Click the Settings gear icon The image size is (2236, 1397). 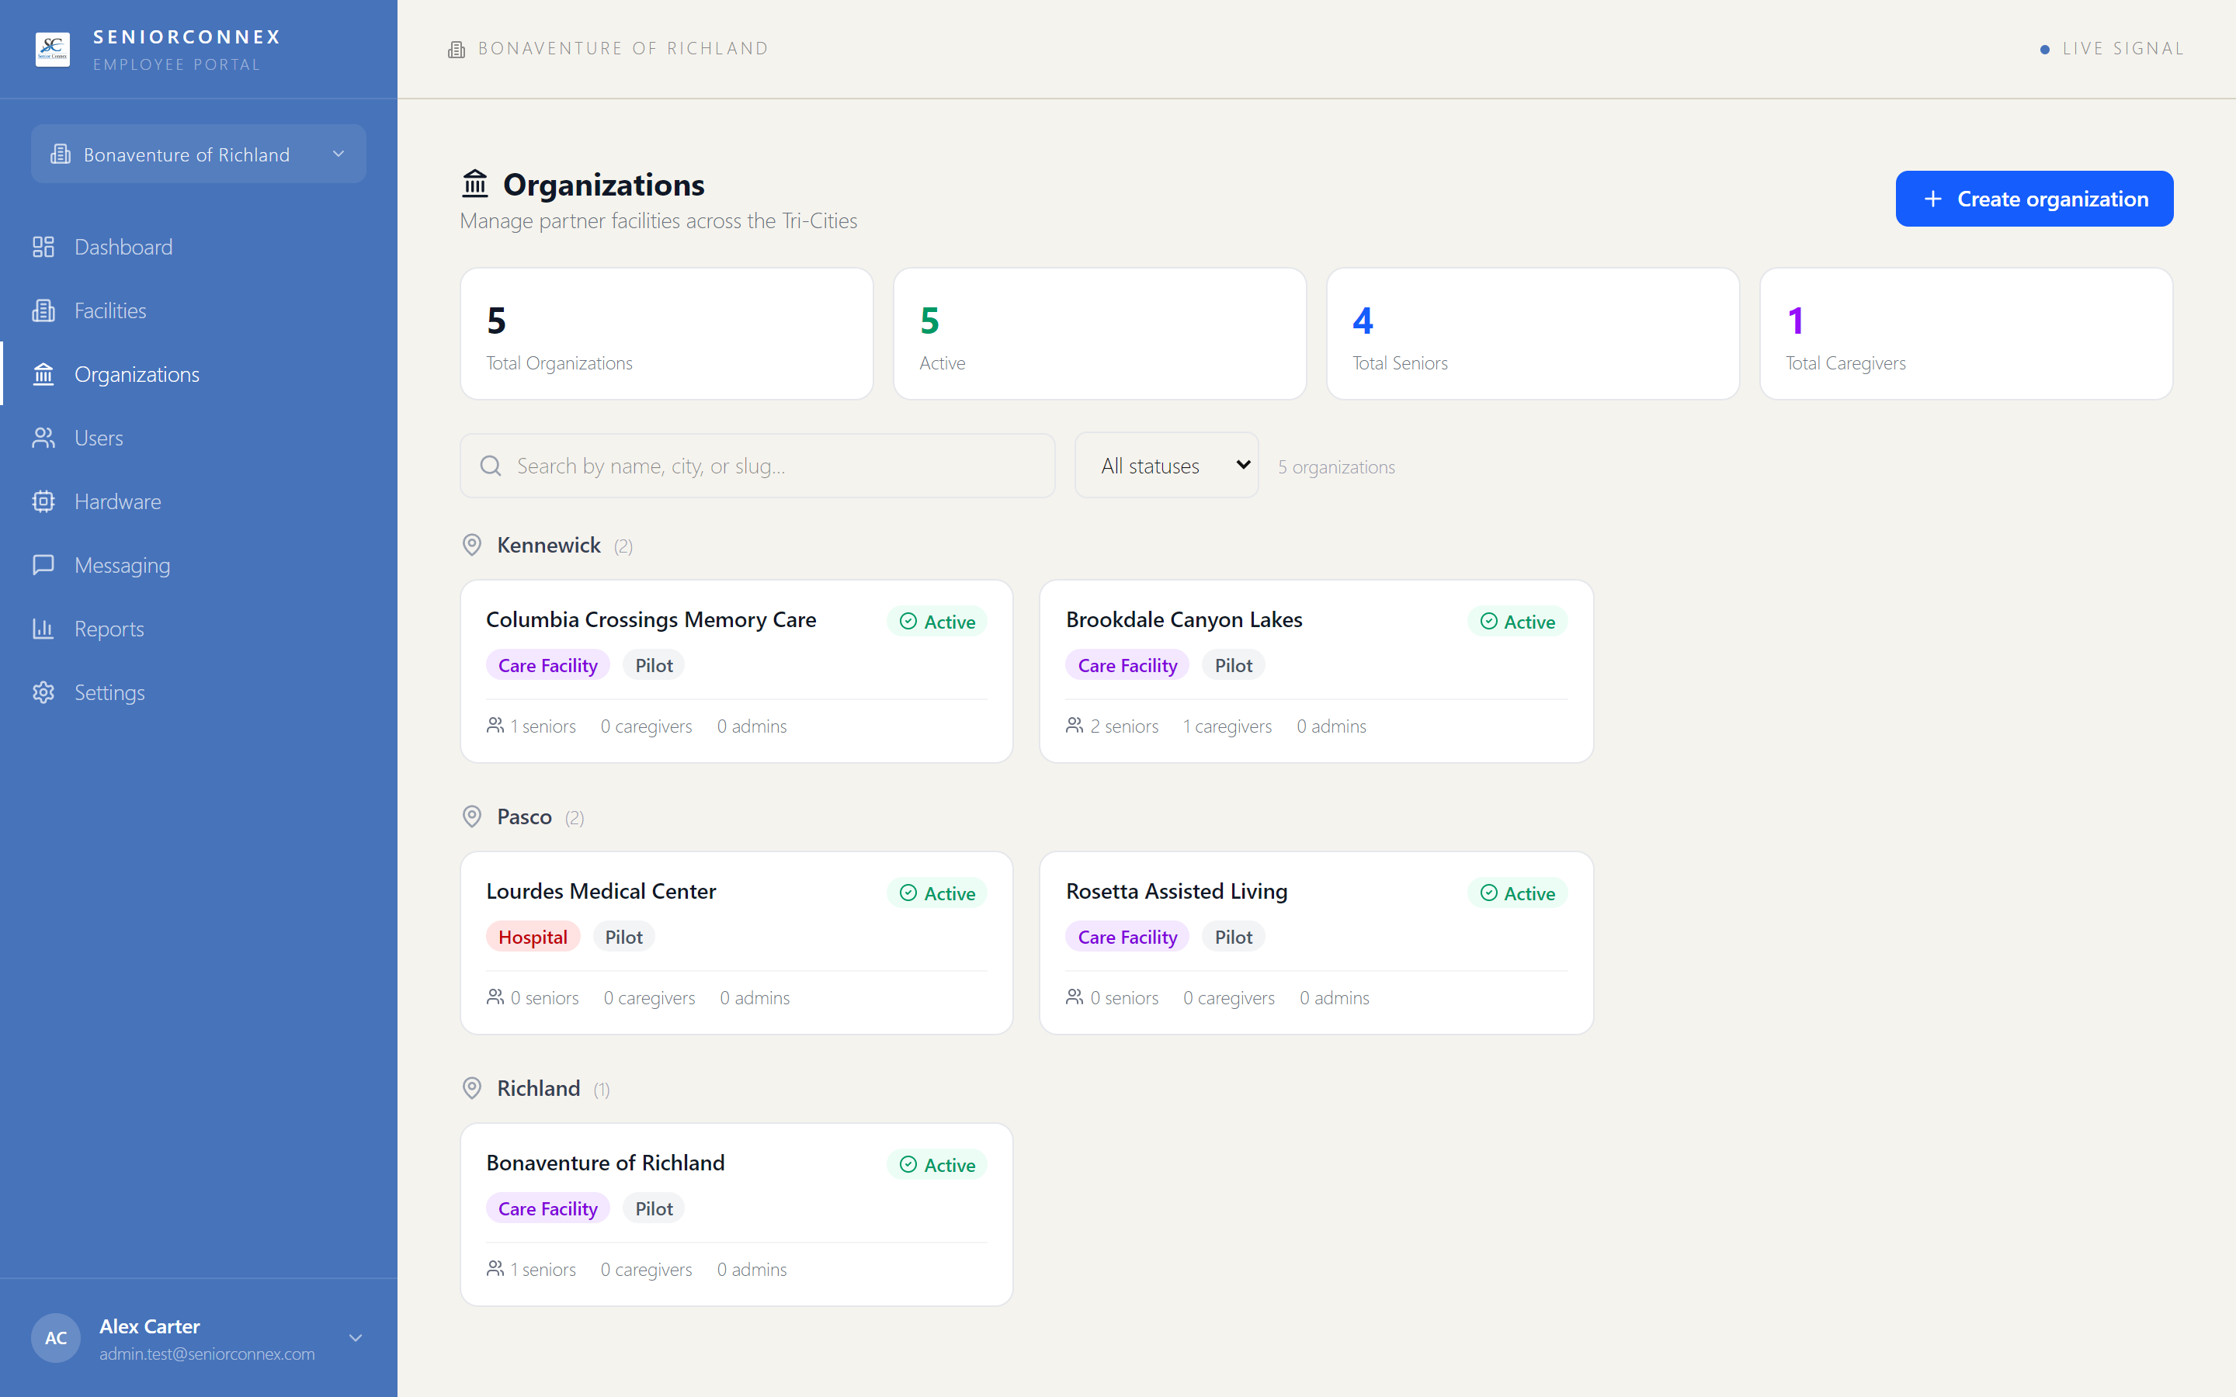43,692
